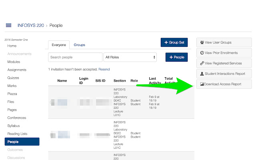Open the hamburger navigation menu
The height and width of the screenshot is (160, 256).
8,26
